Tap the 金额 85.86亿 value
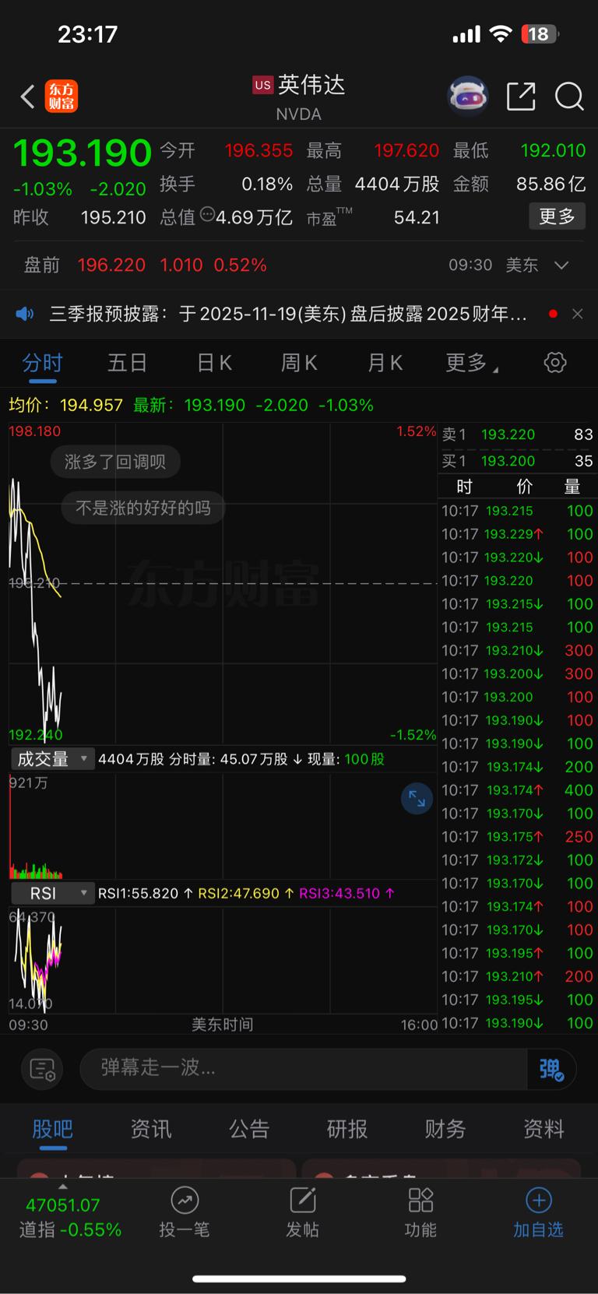Screen dimensions: 598x1294 tap(551, 184)
